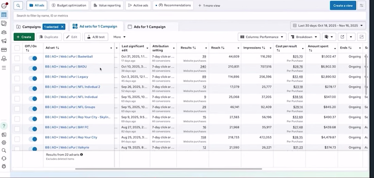Open Attribution setting column dropdown arrow
The height and width of the screenshot is (178, 374).
174,48
